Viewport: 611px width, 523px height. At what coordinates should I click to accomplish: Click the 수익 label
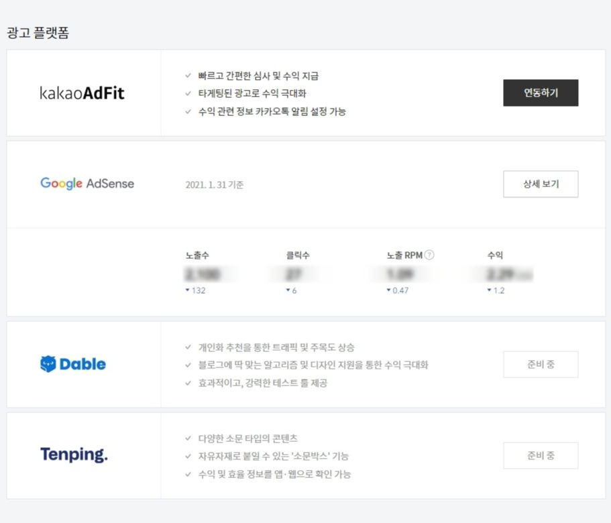tap(495, 255)
